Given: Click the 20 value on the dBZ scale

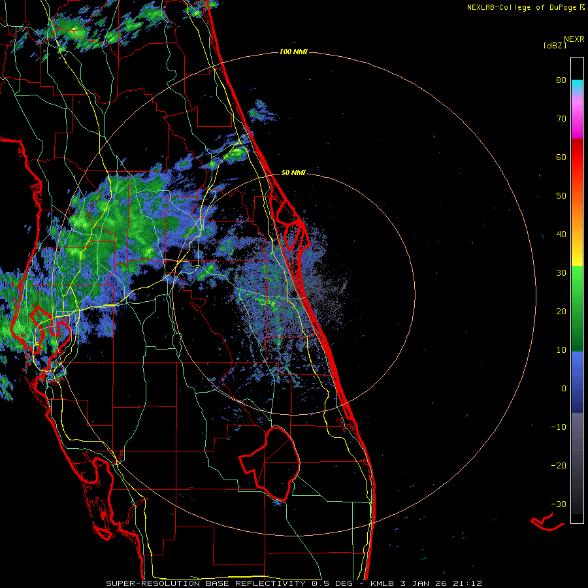Looking at the screenshot, I should coord(561,311).
